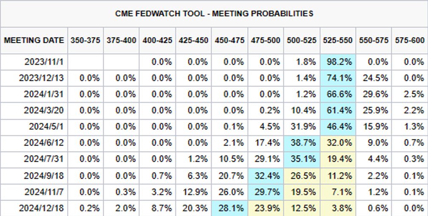428x216 pixels.
Task: Click the 525-550 column header
Action: point(338,41)
